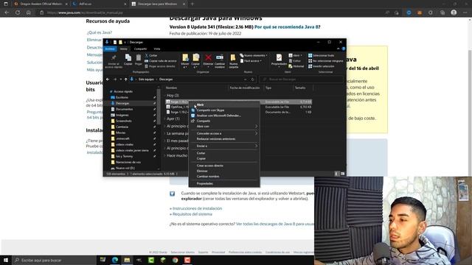Click Invertir selección in the ribbon
472x265 pixels.
[x=321, y=66]
